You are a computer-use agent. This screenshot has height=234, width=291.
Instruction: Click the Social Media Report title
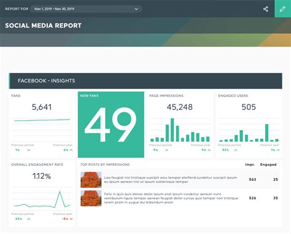tap(44, 26)
